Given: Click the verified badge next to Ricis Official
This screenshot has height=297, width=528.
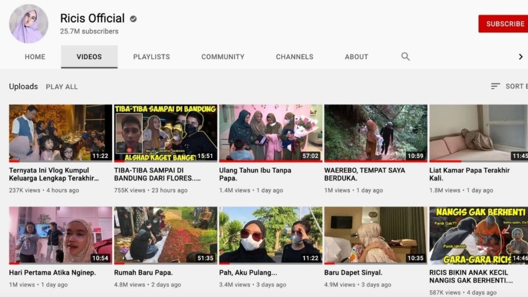Looking at the screenshot, I should tap(133, 19).
